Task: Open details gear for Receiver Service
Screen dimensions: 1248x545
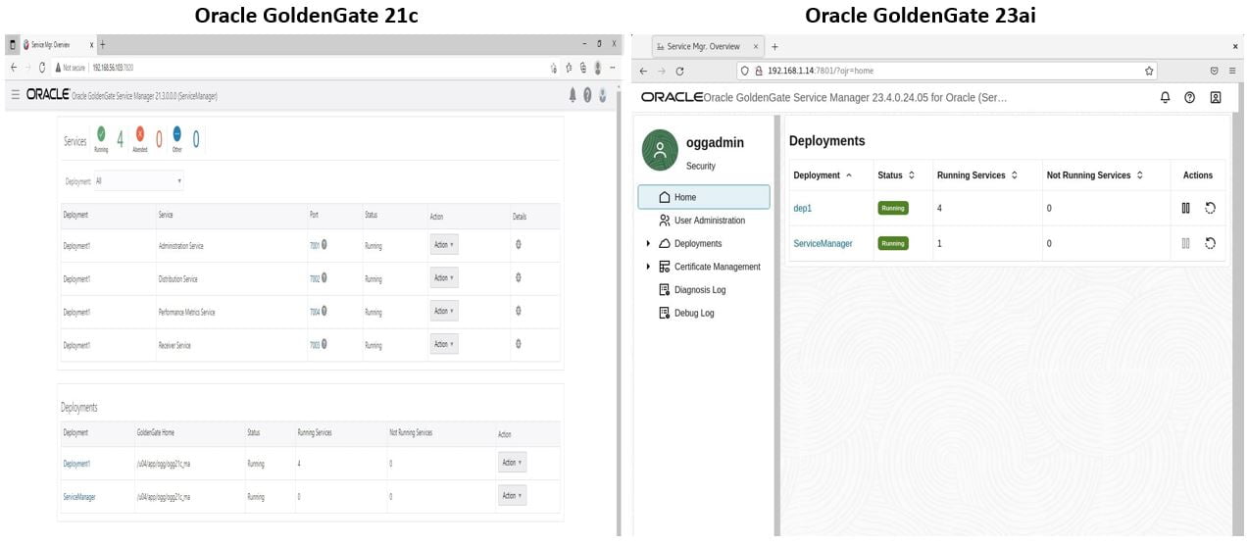Action: [x=518, y=344]
